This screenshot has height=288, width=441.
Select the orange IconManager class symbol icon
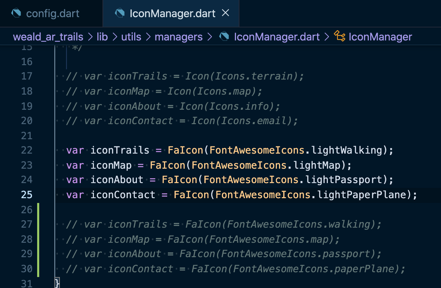point(340,36)
